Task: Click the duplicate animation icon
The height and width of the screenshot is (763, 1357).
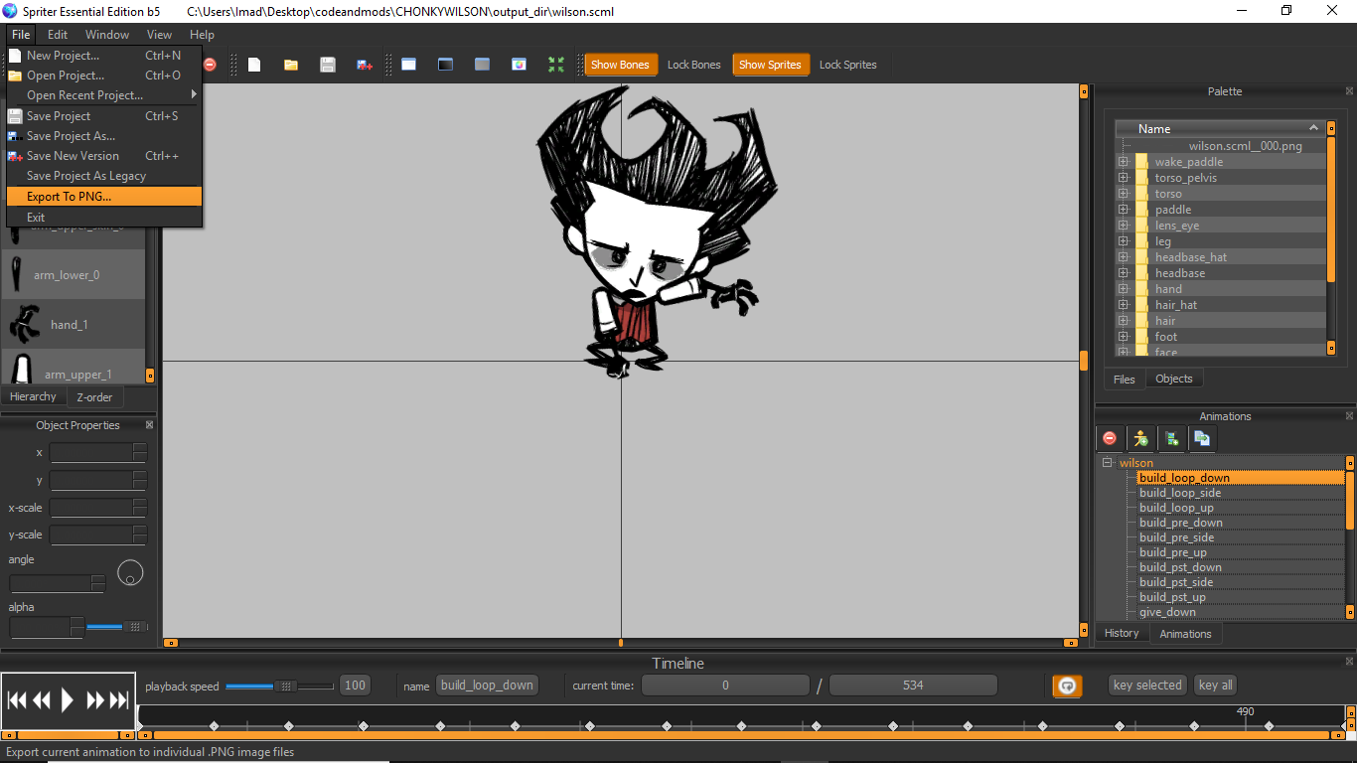Action: coord(1202,438)
